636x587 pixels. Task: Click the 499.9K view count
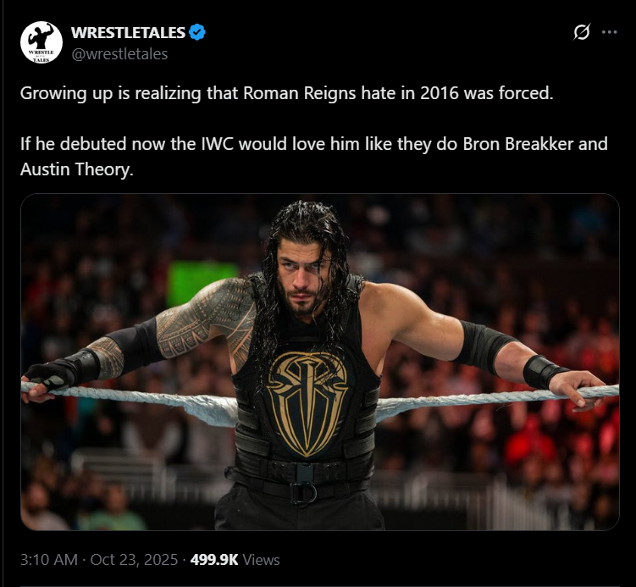(214, 559)
